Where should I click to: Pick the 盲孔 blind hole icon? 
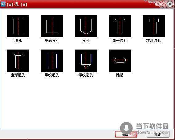point(86,26)
